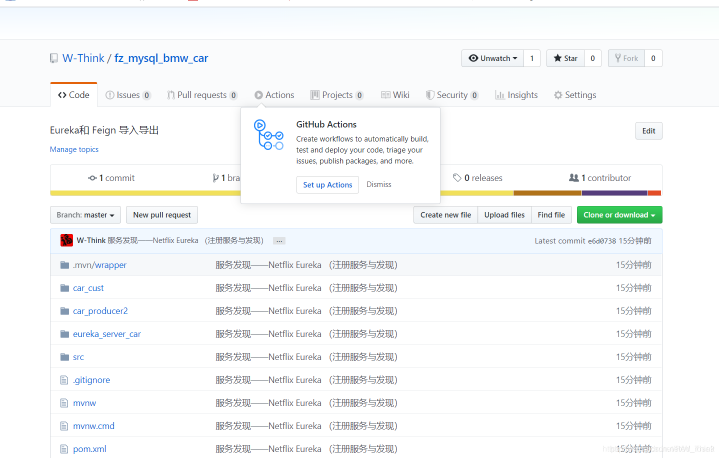The width and height of the screenshot is (719, 458).
Task: Click the W-Think avatar in the latest commit row
Action: (x=66, y=240)
